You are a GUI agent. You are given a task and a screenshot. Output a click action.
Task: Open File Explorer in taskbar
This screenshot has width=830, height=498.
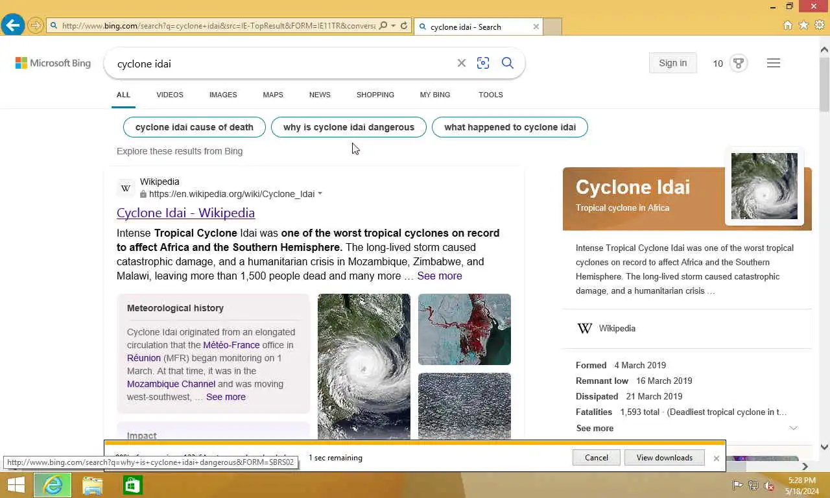(93, 485)
